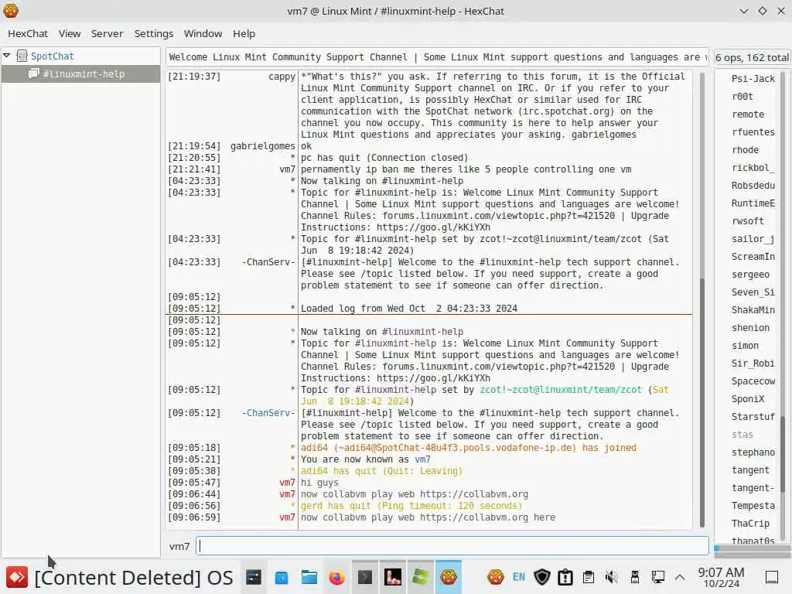Click the ChanServ nick at 09:05:12
792x594 pixels.
click(268, 413)
